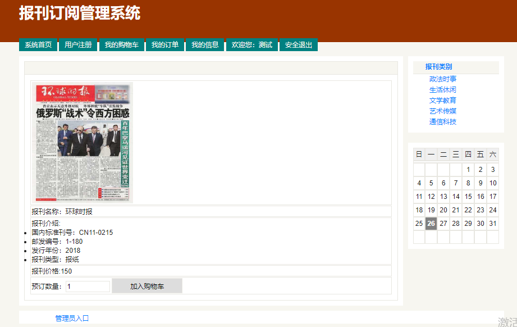Go to 用户注册 page

pos(78,45)
